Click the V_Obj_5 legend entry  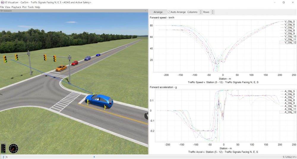point(290,22)
